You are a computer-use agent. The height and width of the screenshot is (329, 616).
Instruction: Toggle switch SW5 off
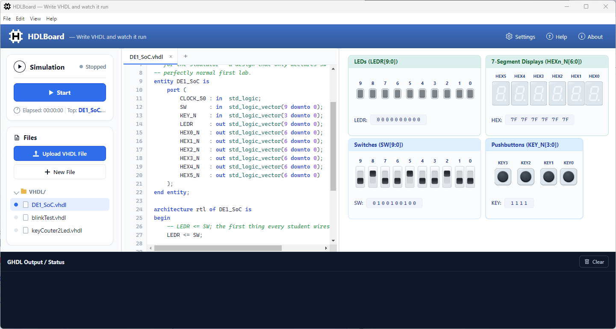410,177
